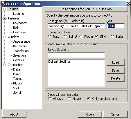131x119 pixels.
Task: Collapse the Terminal category
Action: 4,18
